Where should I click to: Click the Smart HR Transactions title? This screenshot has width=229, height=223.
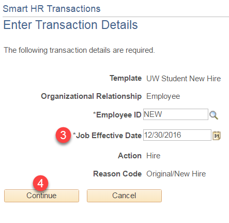(x=52, y=9)
